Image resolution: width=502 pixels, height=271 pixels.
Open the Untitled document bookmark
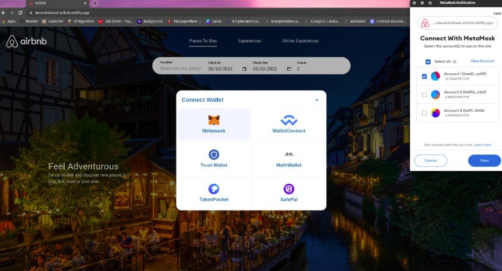[x=388, y=21]
